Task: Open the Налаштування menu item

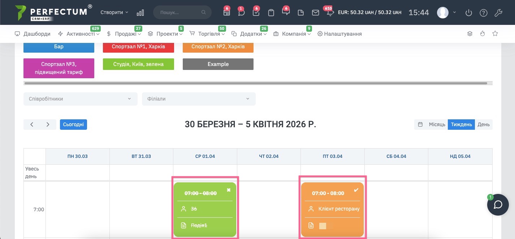Action: click(339, 34)
